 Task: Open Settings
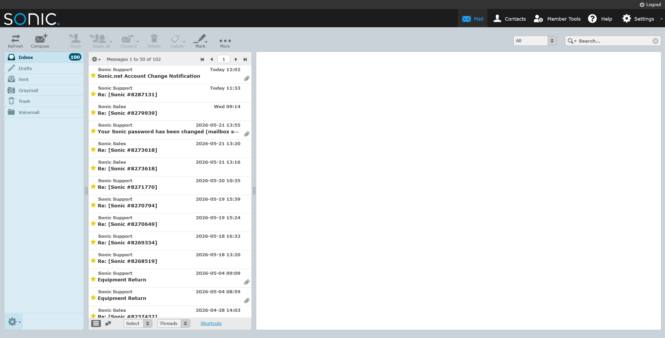click(x=638, y=19)
